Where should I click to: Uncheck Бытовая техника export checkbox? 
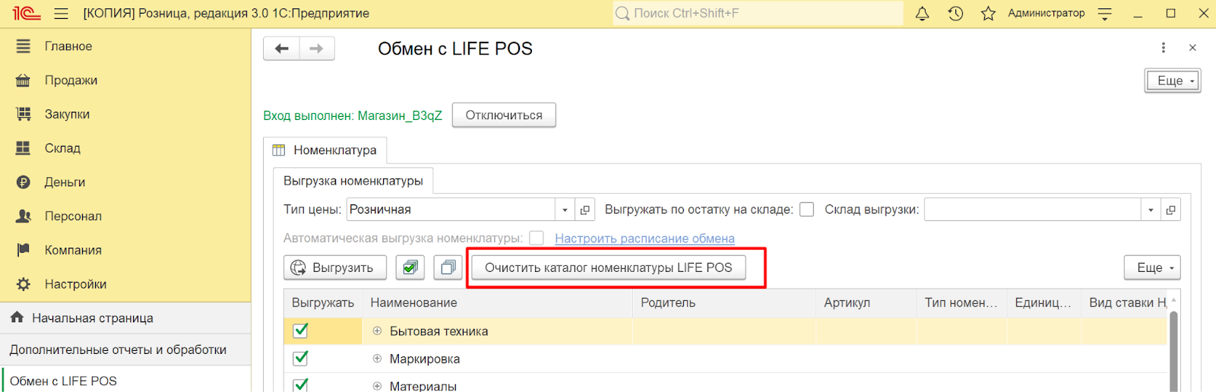click(301, 330)
